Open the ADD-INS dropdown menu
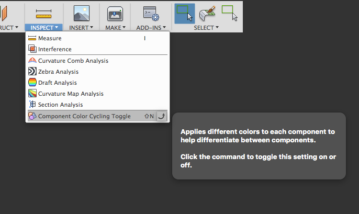 point(151,28)
